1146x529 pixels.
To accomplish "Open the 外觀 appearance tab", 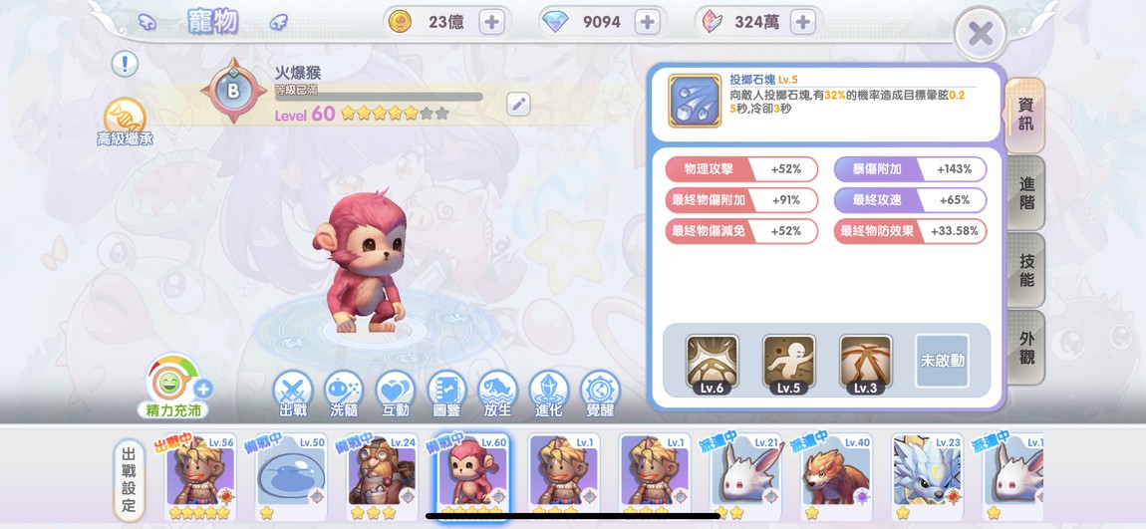I will 1026,348.
